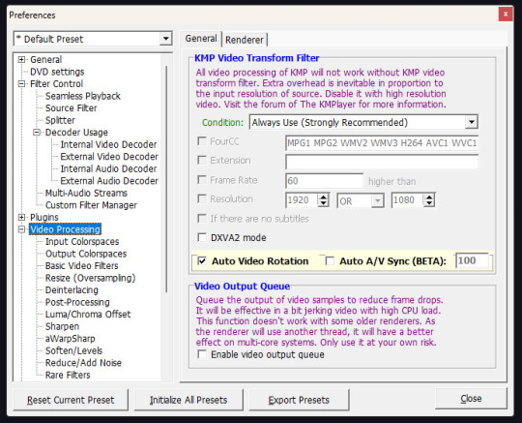Click the Auto A/V Sync value field
Screen dimensions: 522x423
click(473, 260)
